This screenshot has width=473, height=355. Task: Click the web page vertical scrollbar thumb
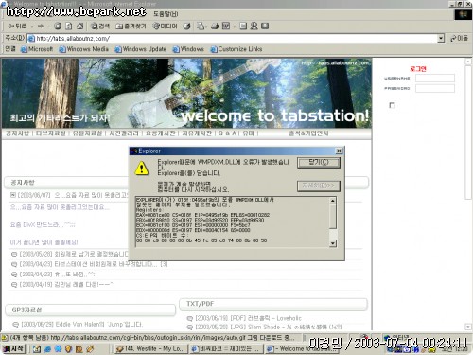click(x=468, y=133)
